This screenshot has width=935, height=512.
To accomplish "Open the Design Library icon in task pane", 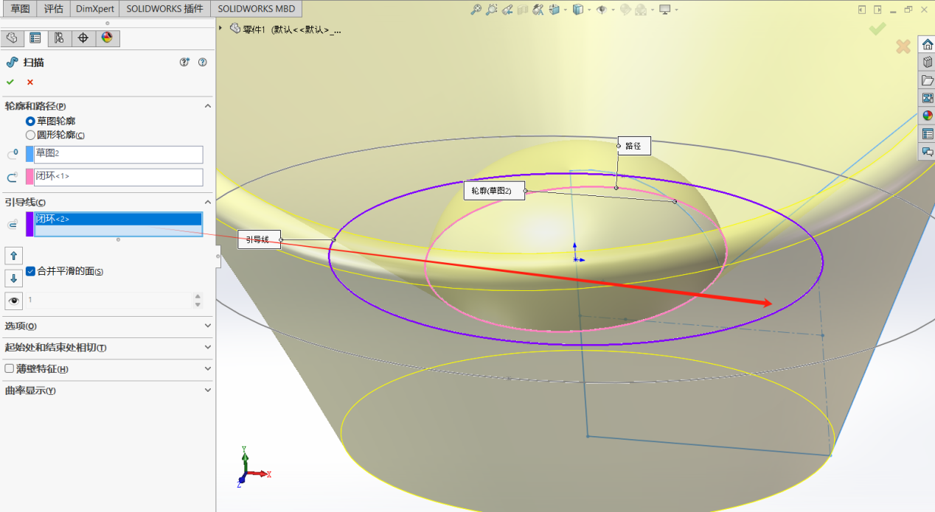I will pos(927,62).
